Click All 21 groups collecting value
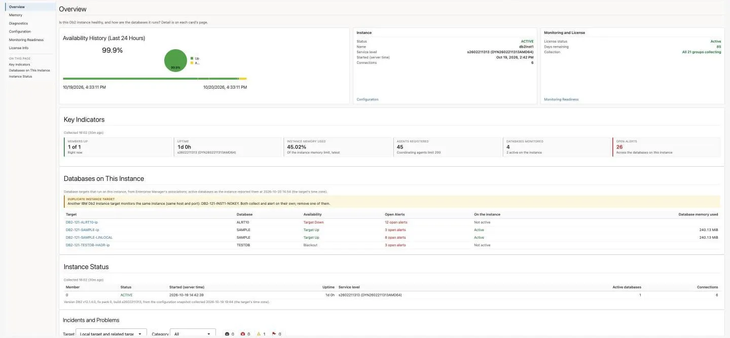The height and width of the screenshot is (338, 730). [x=701, y=52]
